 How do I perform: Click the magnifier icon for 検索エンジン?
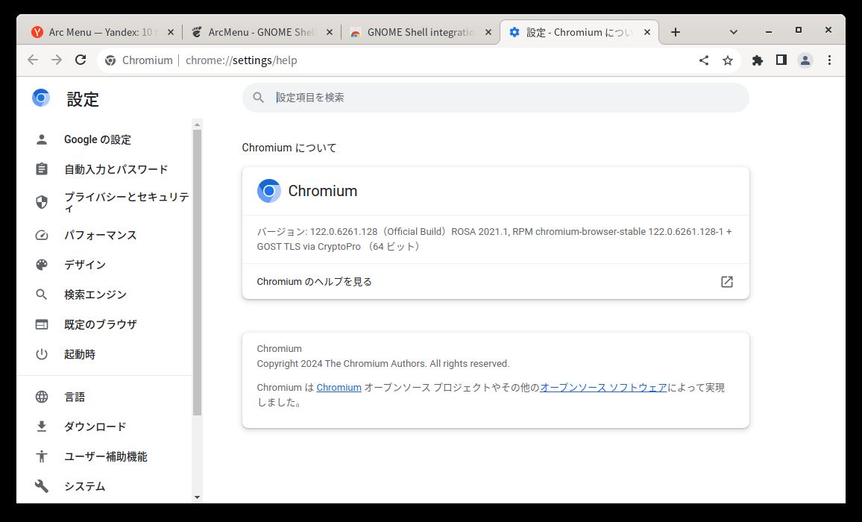click(x=42, y=295)
